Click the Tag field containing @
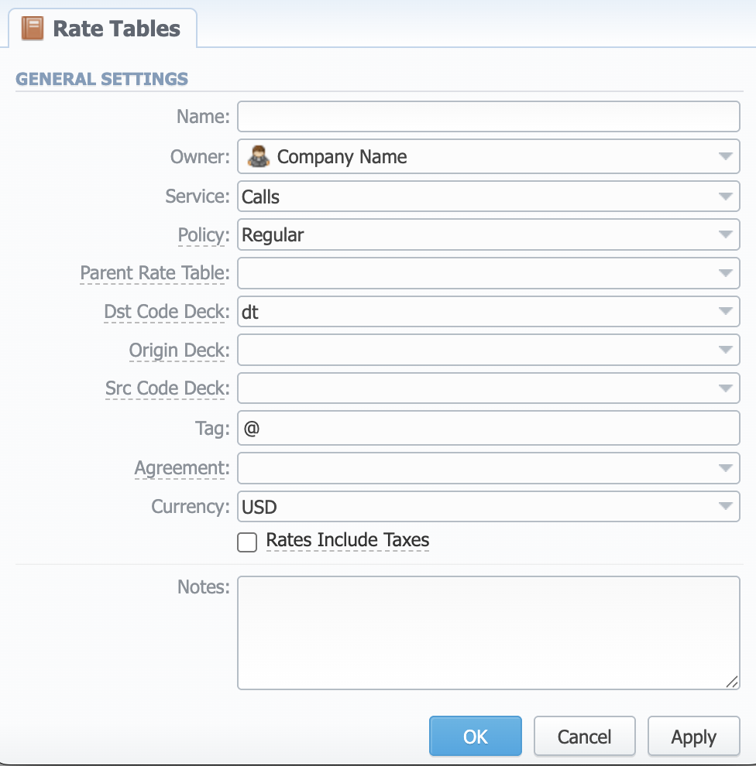Image resolution: width=756 pixels, height=766 pixels. (488, 428)
